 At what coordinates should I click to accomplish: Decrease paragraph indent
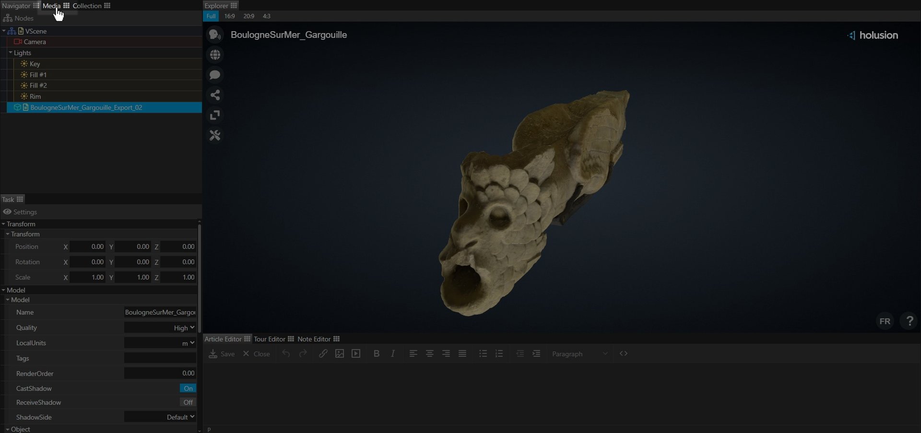[x=520, y=353]
